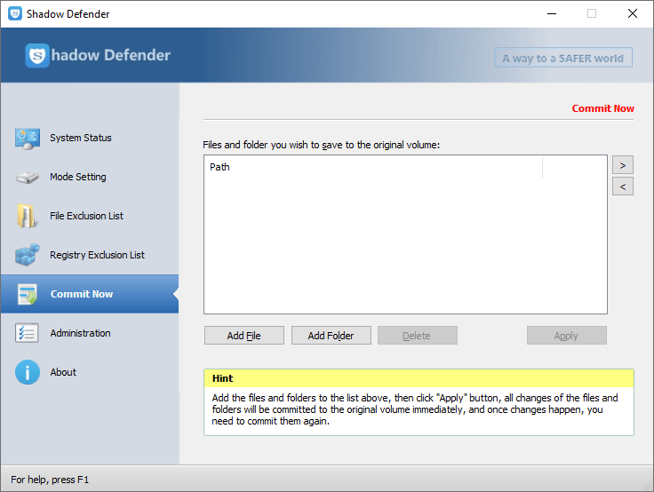This screenshot has width=654, height=492.
Task: Click the Commit Now sidebar icon
Action: click(28, 294)
